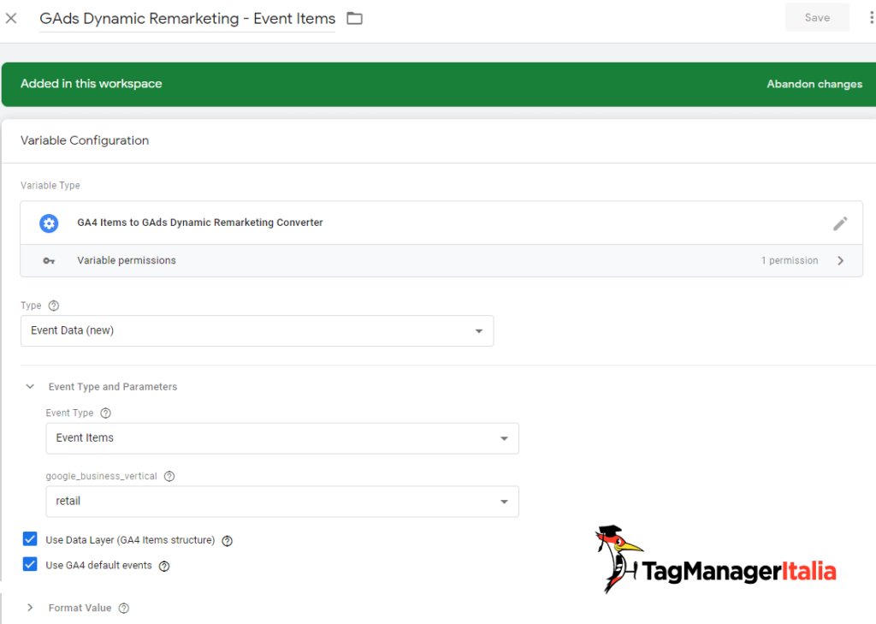The height and width of the screenshot is (624, 876).
Task: Click the blue gear variable type icon
Action: coord(49,223)
